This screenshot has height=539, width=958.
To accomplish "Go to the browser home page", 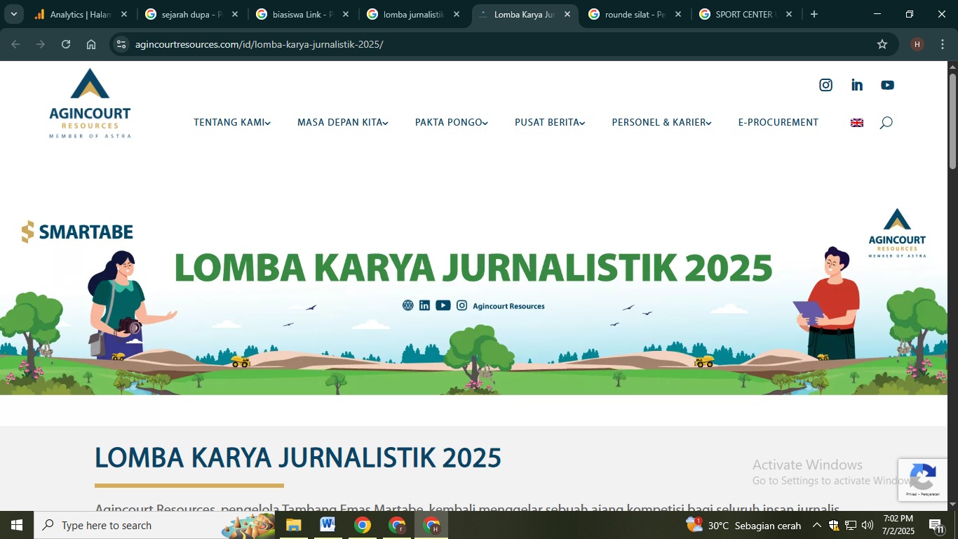I will click(x=91, y=44).
